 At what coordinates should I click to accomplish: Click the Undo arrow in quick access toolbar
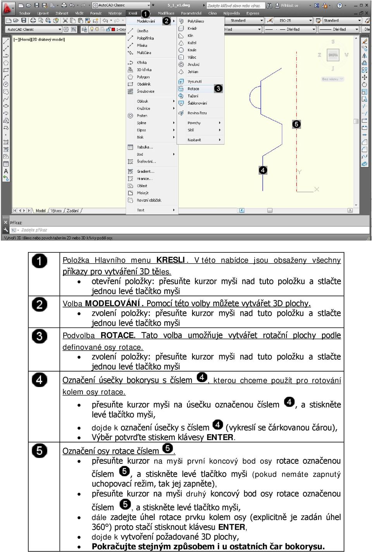point(72,5)
